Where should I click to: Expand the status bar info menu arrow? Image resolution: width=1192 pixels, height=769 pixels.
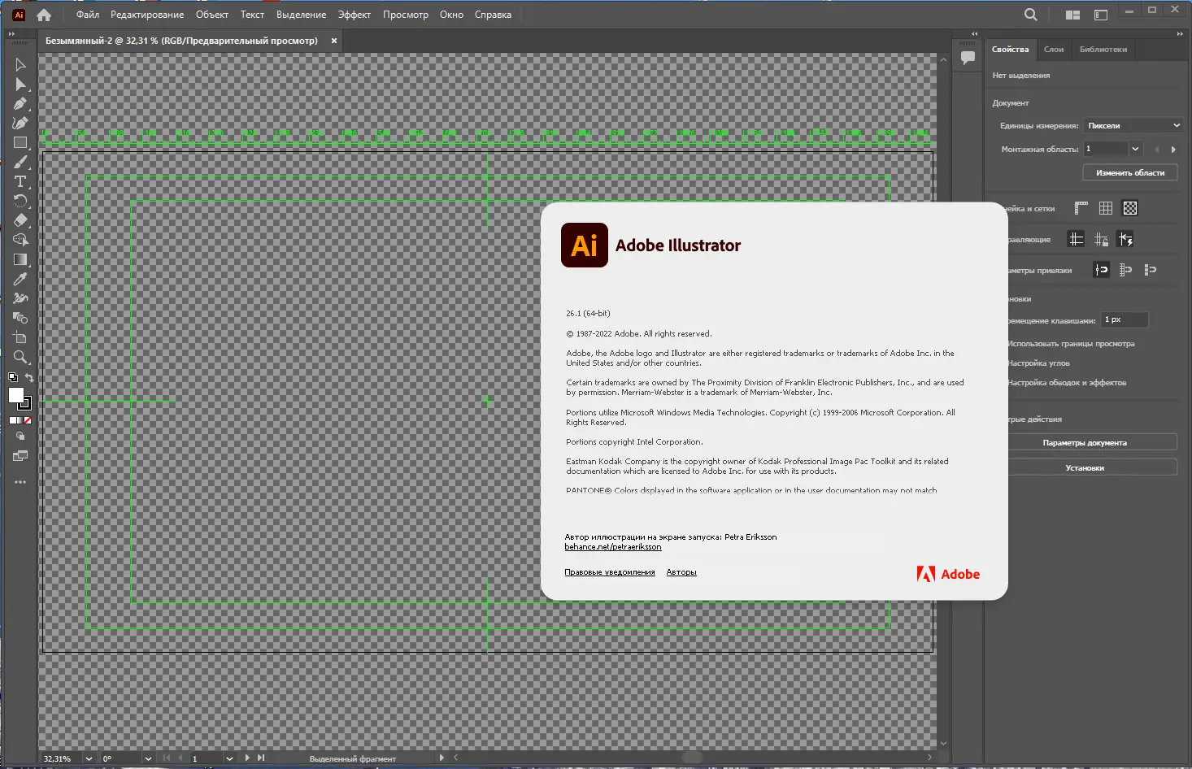(442, 758)
